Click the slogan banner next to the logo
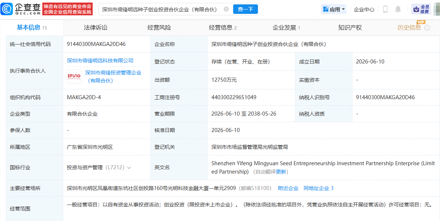The image size is (440, 221). (67, 9)
